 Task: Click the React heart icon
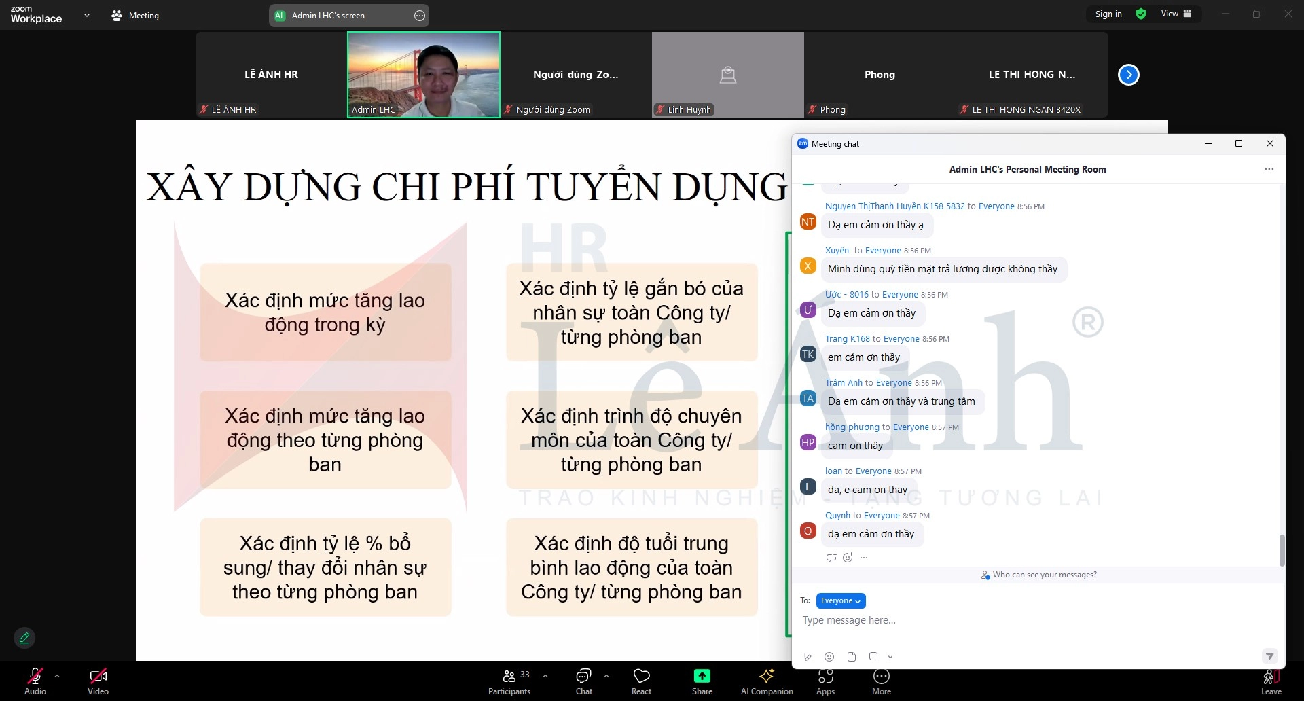(641, 681)
